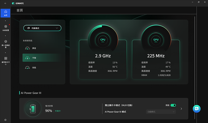Click VRAM value 1.0GB/5.8GB
208x123 pixels.
point(164,75)
